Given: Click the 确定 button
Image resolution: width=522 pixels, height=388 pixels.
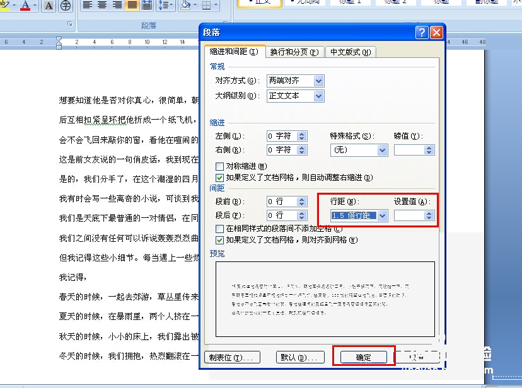Looking at the screenshot, I should pos(364,358).
